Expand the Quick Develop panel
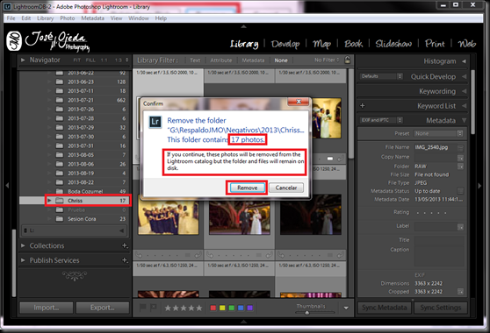Image resolution: width=490 pixels, height=333 pixels. pyautogui.click(x=464, y=76)
